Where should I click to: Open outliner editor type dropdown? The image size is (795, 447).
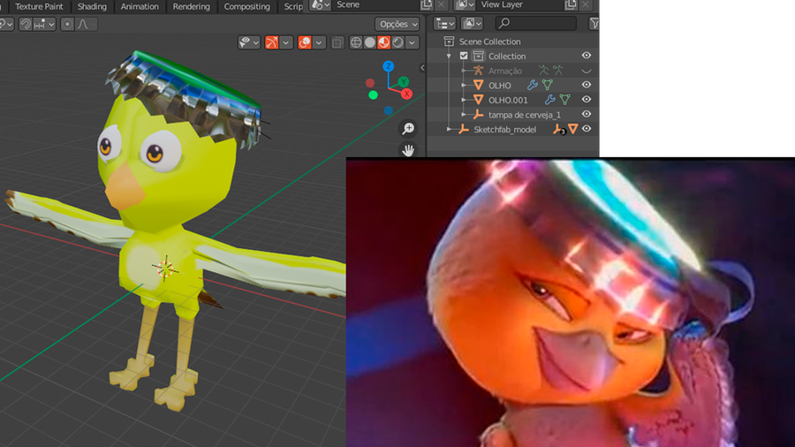click(444, 23)
